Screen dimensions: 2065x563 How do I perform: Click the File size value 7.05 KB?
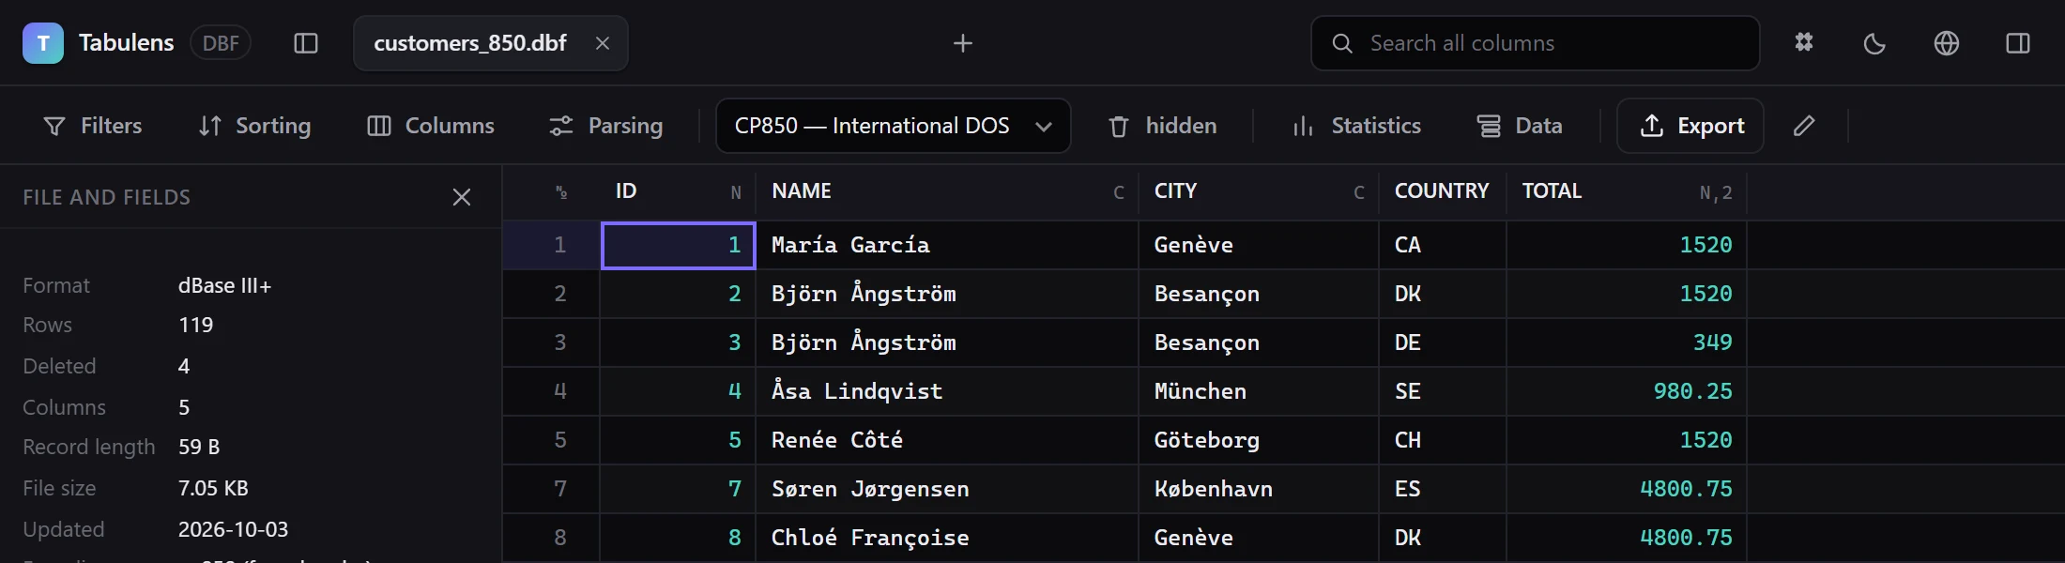tap(213, 488)
